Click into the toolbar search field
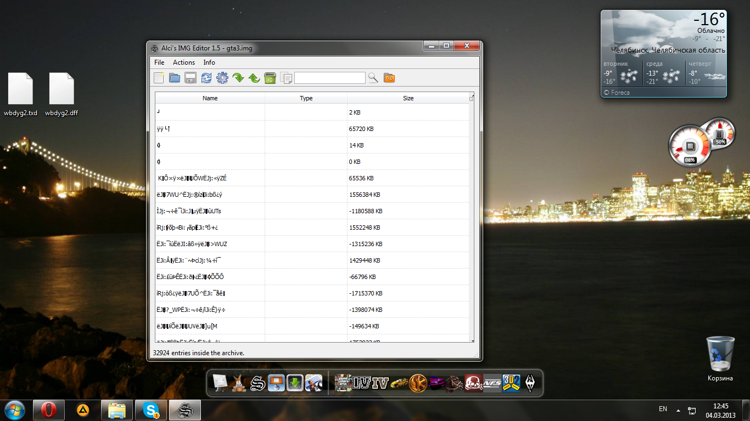Image resolution: width=750 pixels, height=421 pixels. tap(330, 78)
